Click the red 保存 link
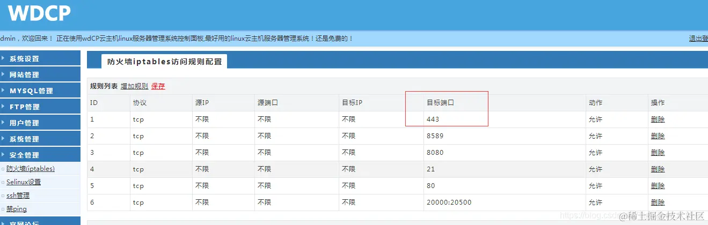Screen dimensions: 708x225 click(158, 86)
